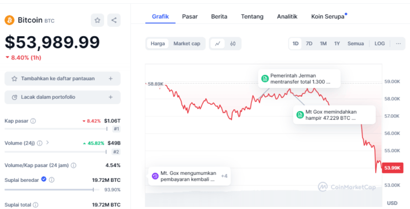Screen dimensions: 410x209
Task: Expand the +4 more events badge
Action: 224,176
